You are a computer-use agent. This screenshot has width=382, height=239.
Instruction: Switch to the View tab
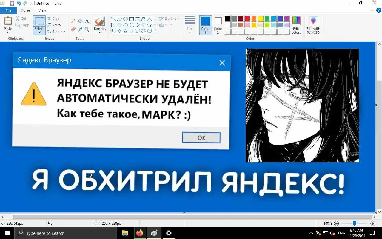coord(42,10)
